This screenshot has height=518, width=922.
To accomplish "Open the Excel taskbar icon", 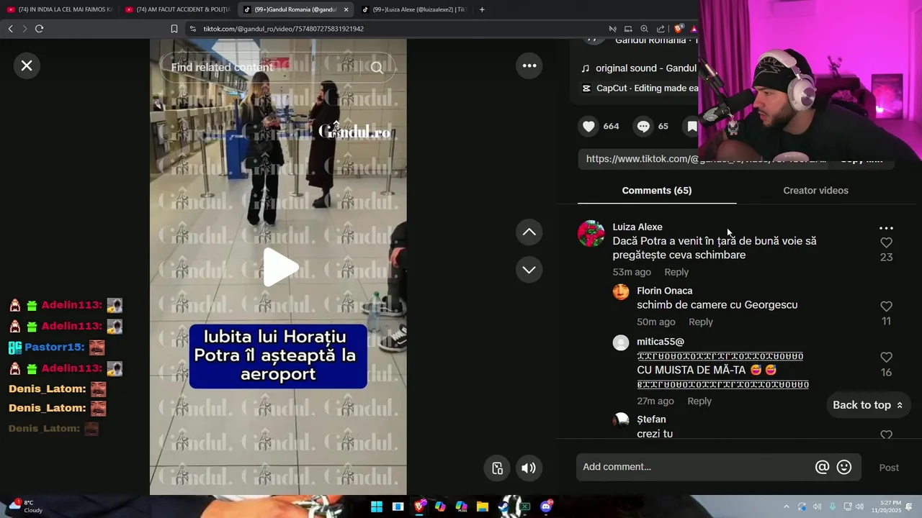I will pos(525,507).
